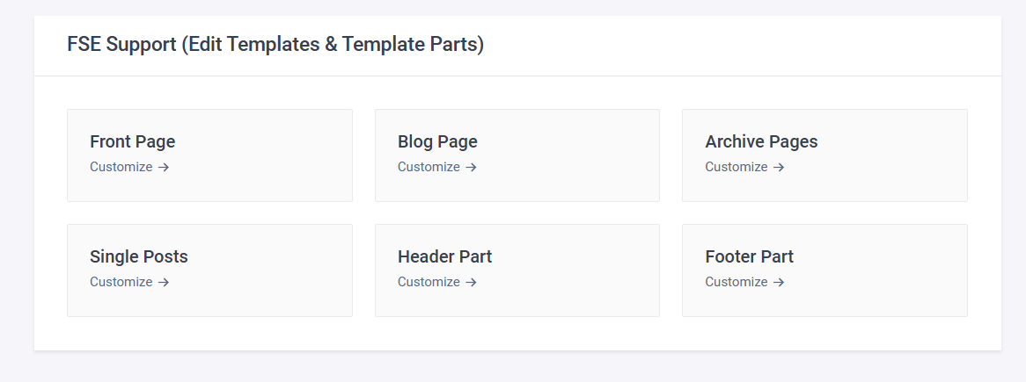Click the arrow icon in Front Page card
Image resolution: width=1026 pixels, height=382 pixels.
point(164,167)
